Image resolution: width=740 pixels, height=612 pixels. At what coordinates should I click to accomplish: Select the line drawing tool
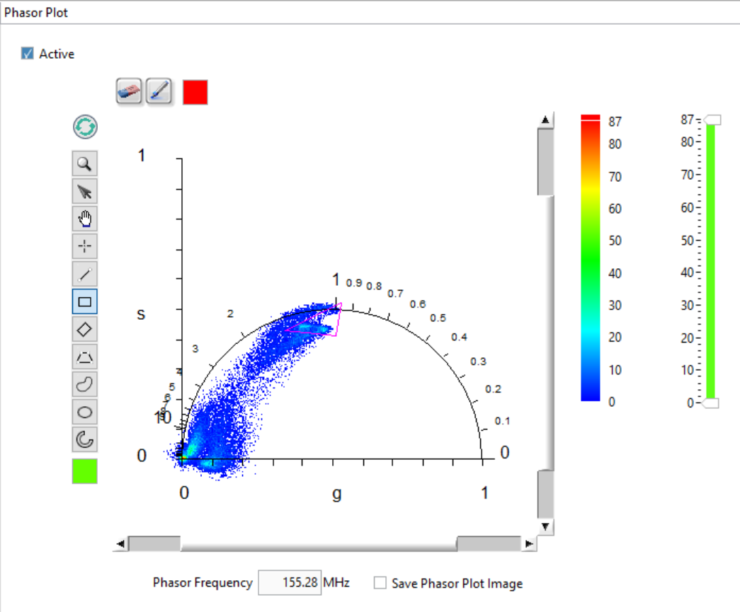click(x=84, y=274)
